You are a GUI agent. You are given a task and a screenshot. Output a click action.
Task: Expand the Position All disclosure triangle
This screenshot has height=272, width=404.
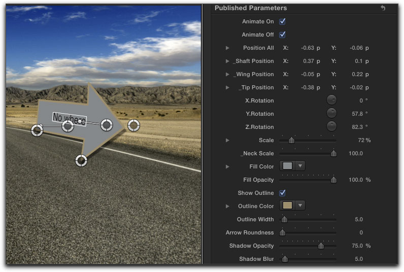coord(227,48)
